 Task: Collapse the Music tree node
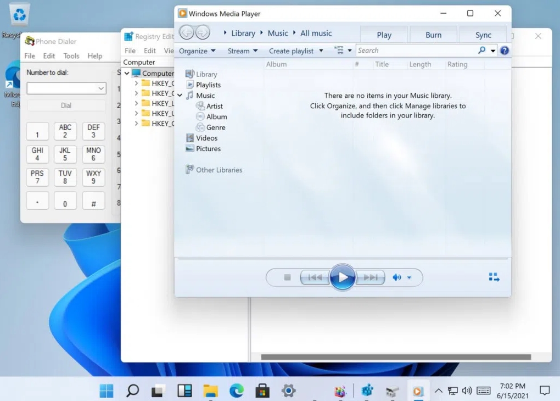click(180, 96)
